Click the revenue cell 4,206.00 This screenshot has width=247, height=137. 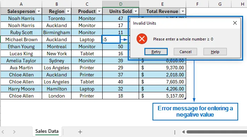(x=162, y=89)
